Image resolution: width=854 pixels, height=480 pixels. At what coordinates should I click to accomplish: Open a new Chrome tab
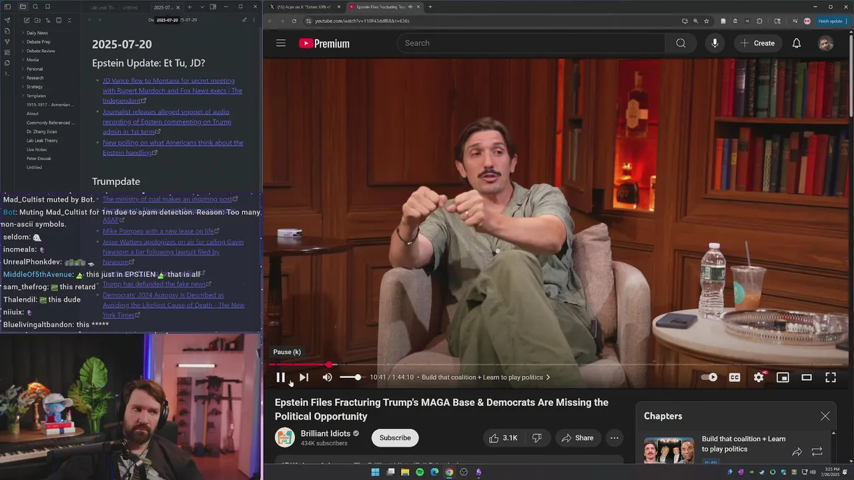coord(430,7)
